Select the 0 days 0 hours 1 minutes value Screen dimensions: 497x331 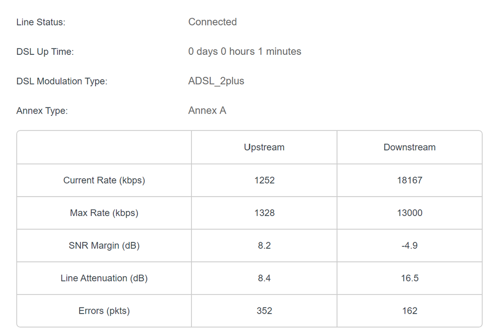(x=244, y=51)
